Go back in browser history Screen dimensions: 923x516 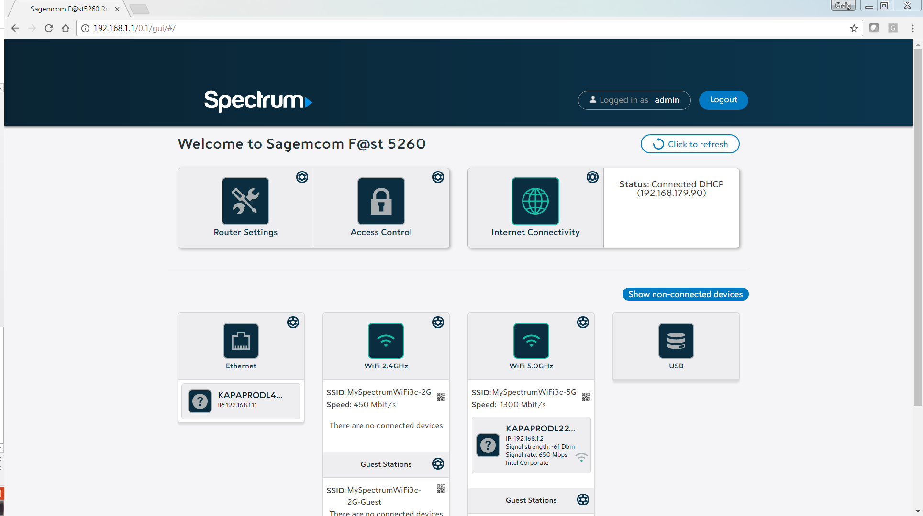pos(15,28)
